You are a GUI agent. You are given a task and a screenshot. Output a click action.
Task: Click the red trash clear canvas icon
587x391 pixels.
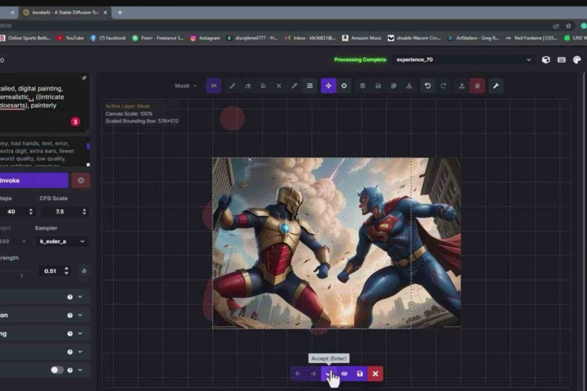click(x=477, y=85)
